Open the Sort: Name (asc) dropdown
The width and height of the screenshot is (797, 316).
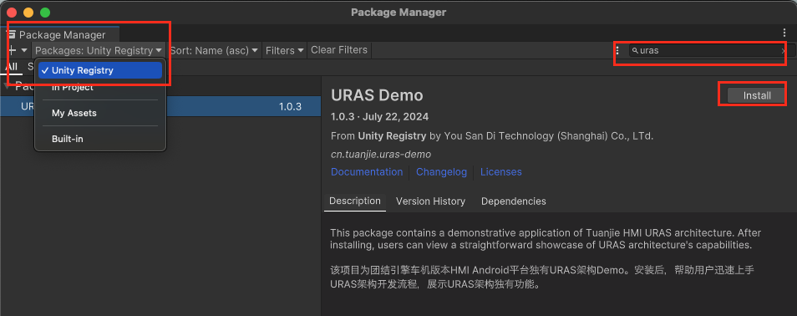[x=214, y=50]
